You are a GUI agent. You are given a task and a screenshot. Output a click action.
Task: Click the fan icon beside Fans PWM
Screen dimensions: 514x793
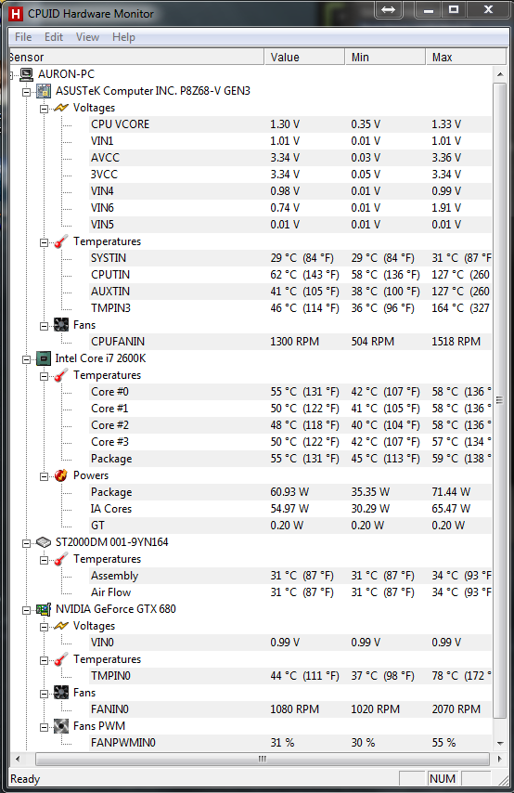(x=61, y=726)
